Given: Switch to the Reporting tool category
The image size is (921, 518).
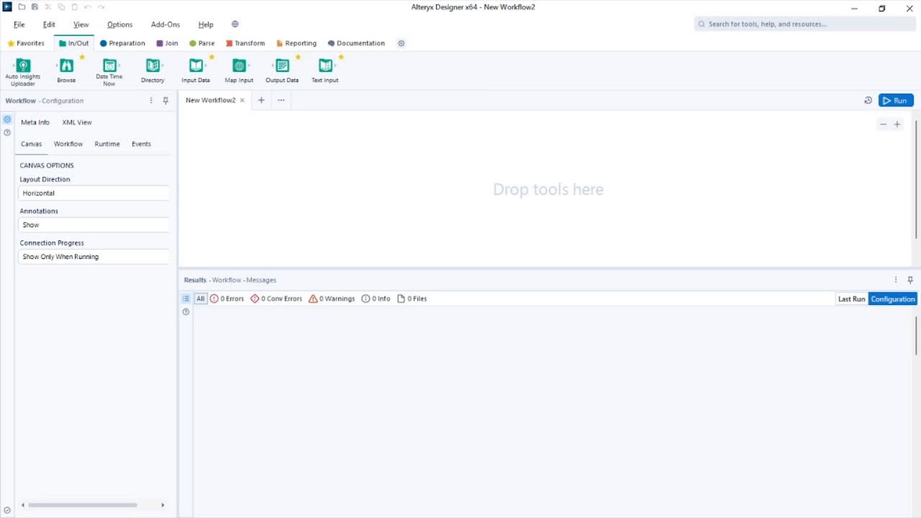Looking at the screenshot, I should pyautogui.click(x=296, y=43).
